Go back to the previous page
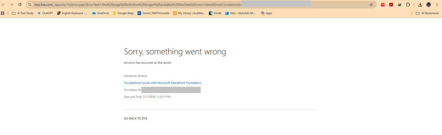Image resolution: width=442 pixels, height=135 pixels. 3,5
